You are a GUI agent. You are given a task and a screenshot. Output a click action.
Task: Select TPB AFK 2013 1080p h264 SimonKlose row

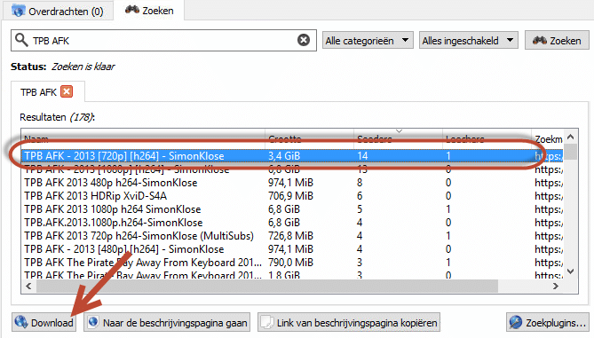[x=292, y=209]
